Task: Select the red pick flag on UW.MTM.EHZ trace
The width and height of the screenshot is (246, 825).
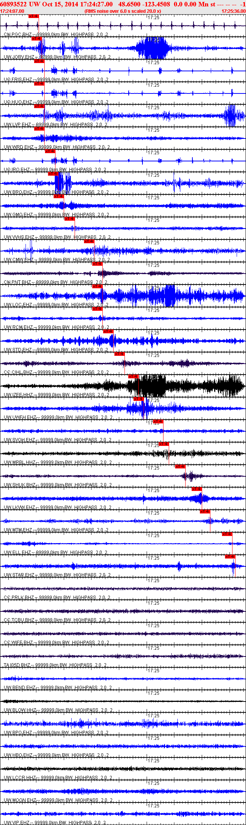Action: coord(205,512)
